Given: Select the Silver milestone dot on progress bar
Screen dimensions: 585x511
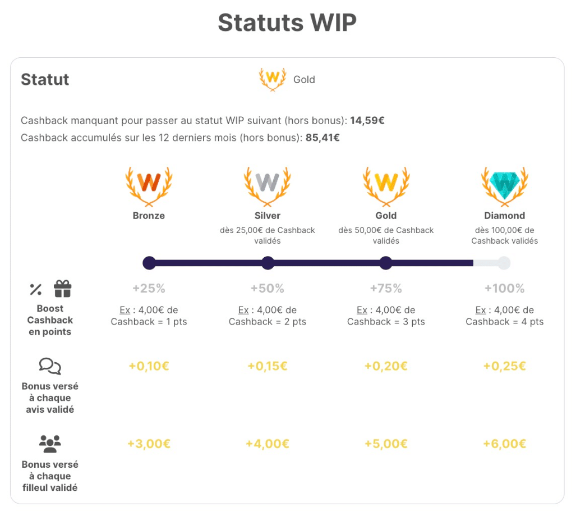Looking at the screenshot, I should click(x=268, y=263).
